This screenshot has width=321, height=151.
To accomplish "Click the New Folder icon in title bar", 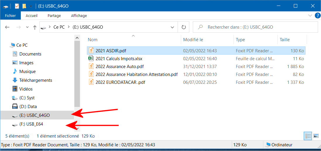I will 24,6.
